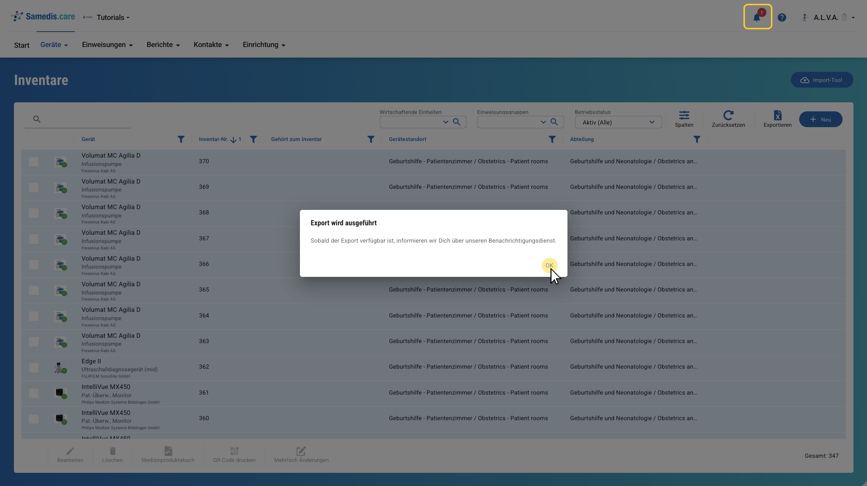This screenshot has height=486, width=867.
Task: Click device thumbnail for inventory 370
Action: pos(60,162)
